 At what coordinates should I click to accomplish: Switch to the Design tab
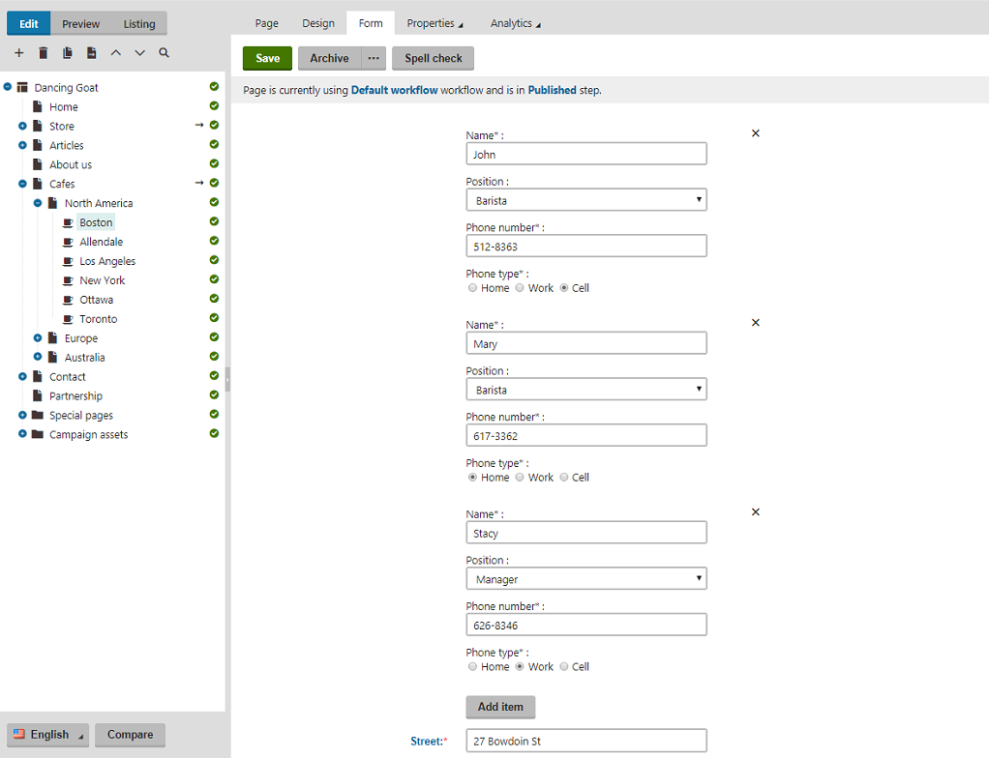(318, 23)
